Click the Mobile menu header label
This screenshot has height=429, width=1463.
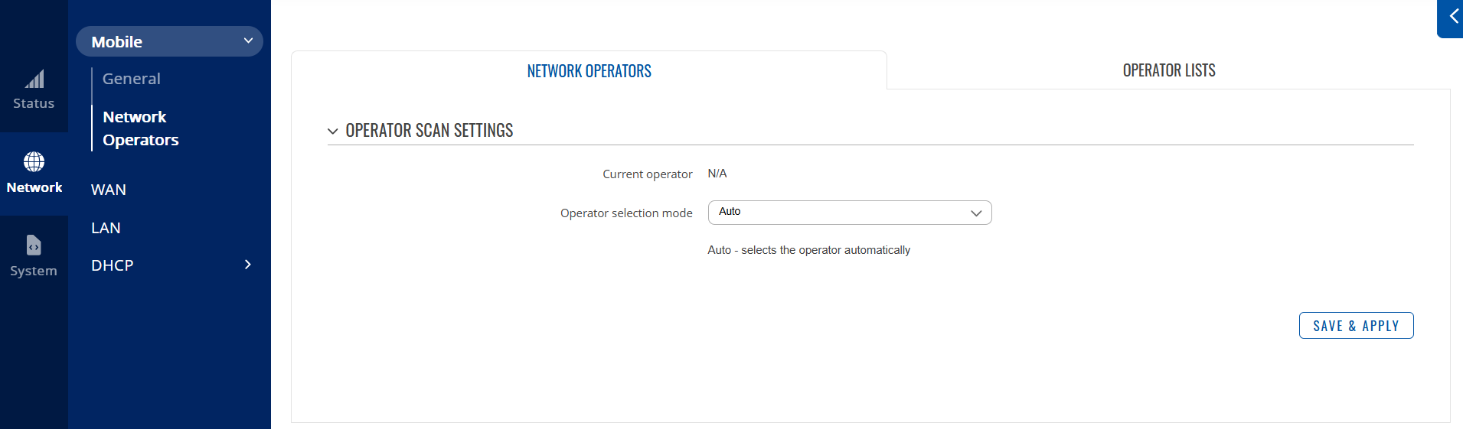(x=117, y=42)
